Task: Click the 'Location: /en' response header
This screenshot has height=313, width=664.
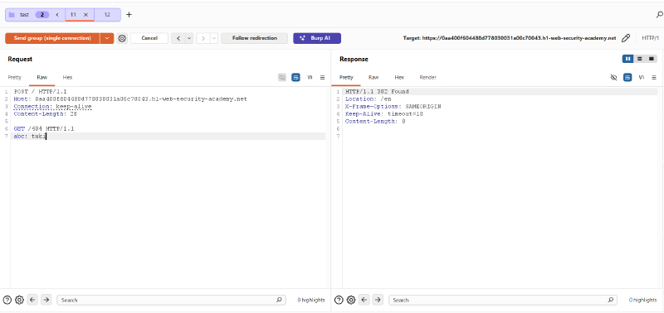Action: 368,99
